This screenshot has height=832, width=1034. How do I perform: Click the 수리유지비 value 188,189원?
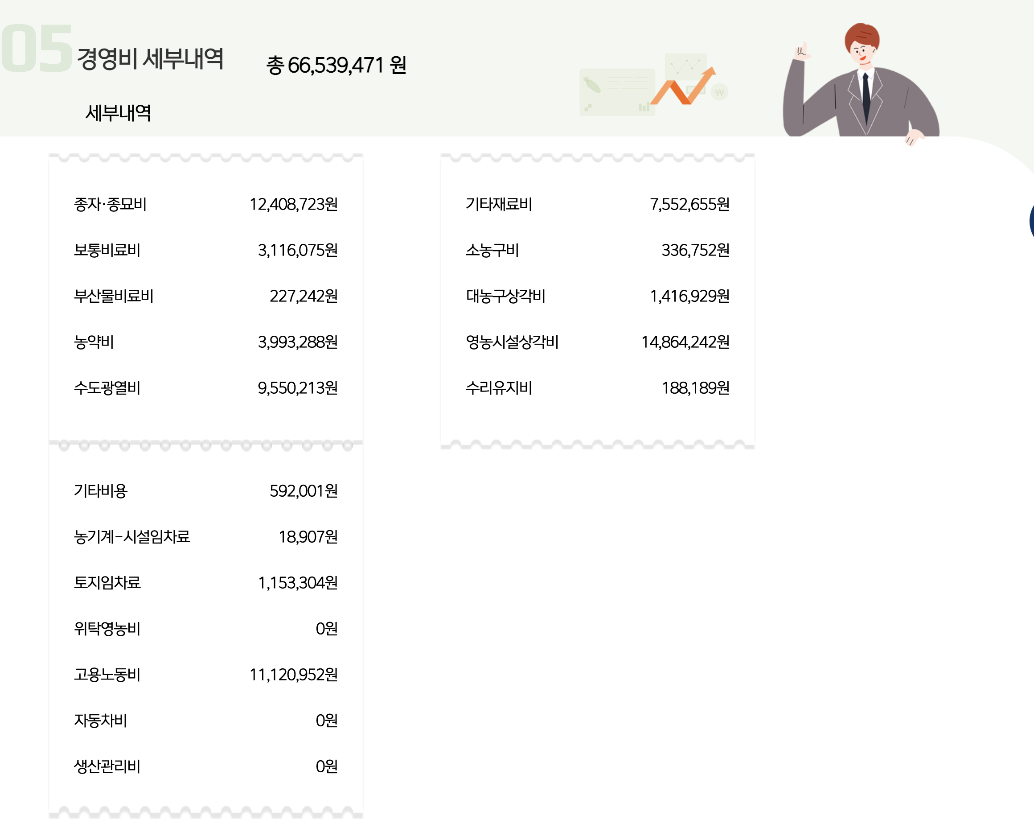coord(695,388)
